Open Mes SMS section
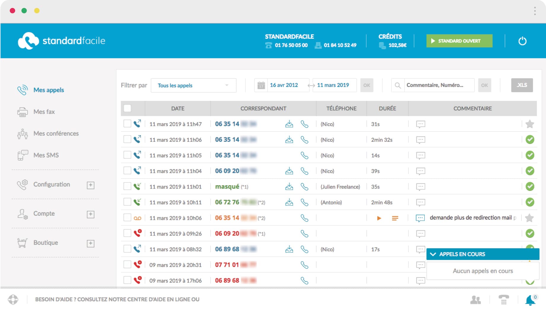The width and height of the screenshot is (546, 310). (46, 155)
